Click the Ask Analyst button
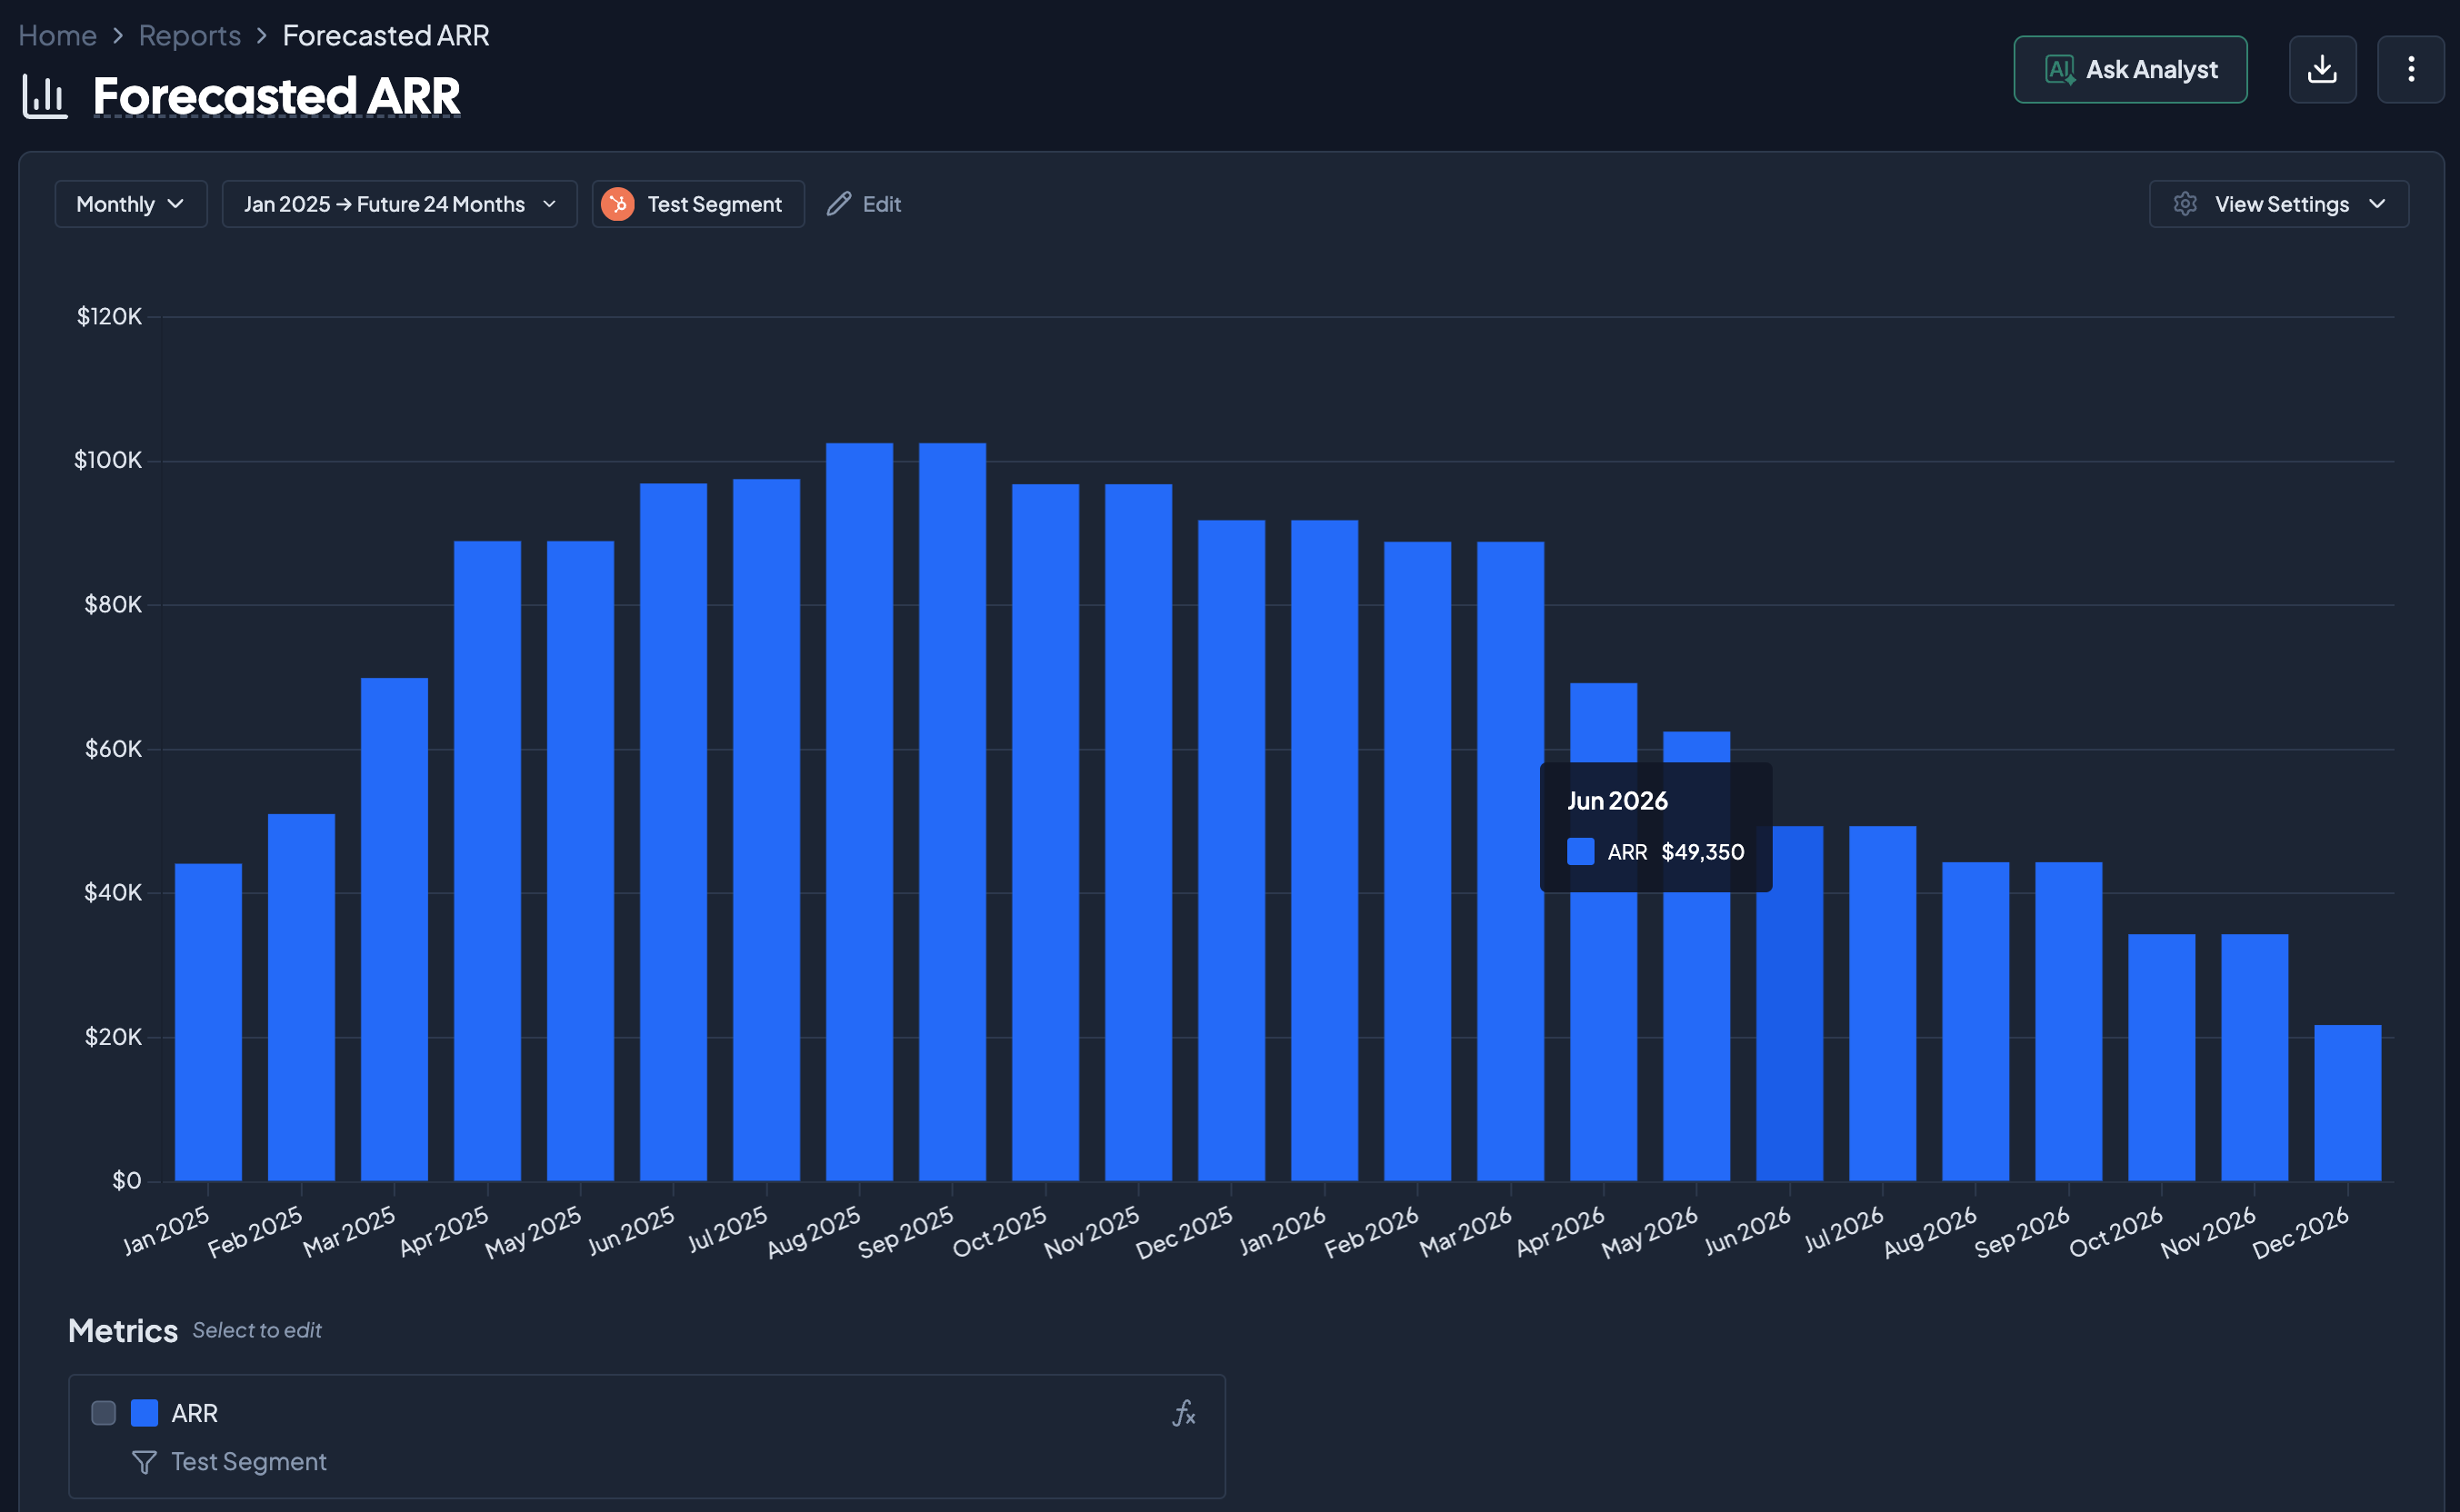This screenshot has height=1512, width=2460. 2150,70
